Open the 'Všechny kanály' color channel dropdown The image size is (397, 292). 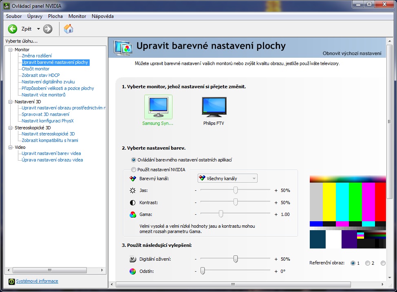227,178
